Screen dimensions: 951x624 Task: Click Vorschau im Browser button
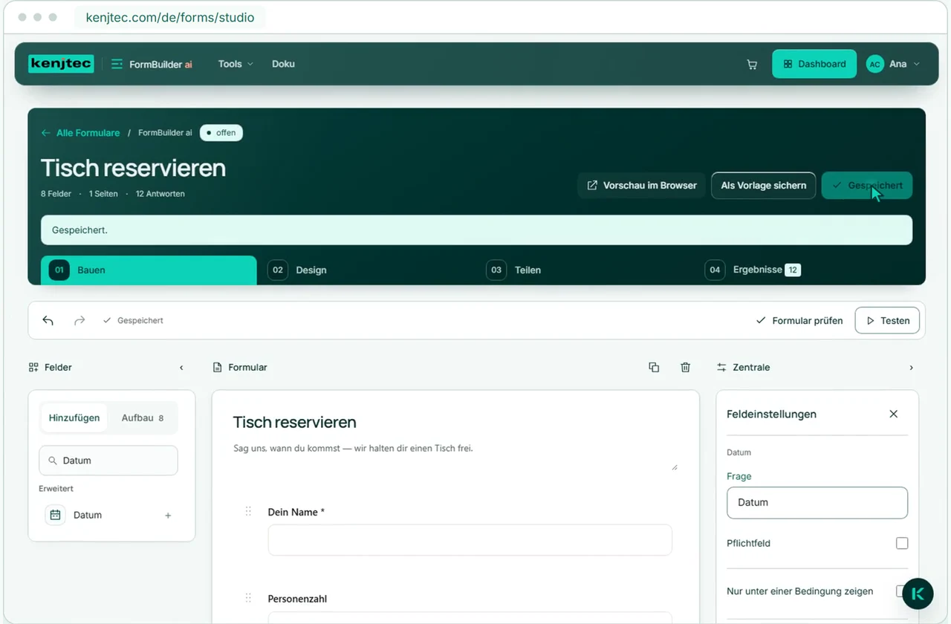click(x=642, y=186)
